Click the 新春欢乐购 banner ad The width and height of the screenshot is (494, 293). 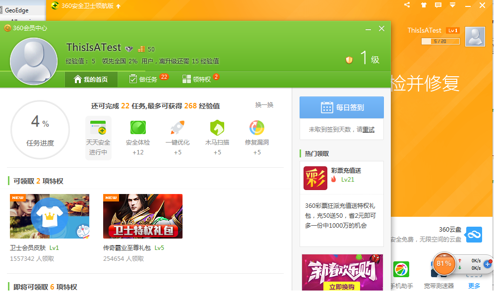pyautogui.click(x=342, y=272)
